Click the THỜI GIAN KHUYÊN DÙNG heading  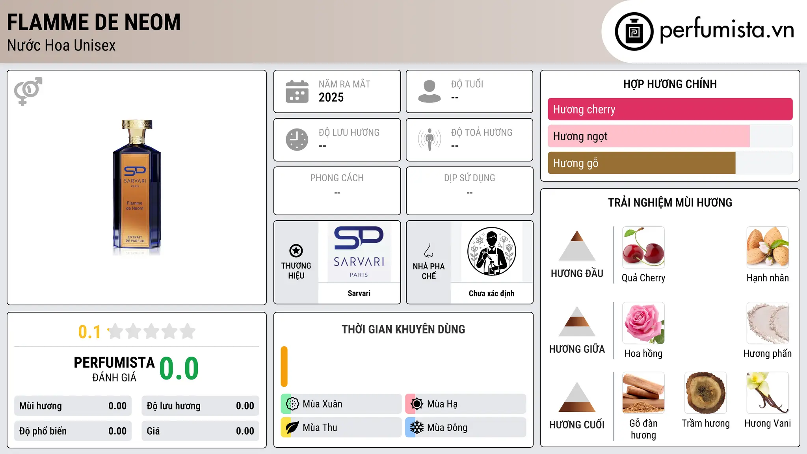coord(403,329)
